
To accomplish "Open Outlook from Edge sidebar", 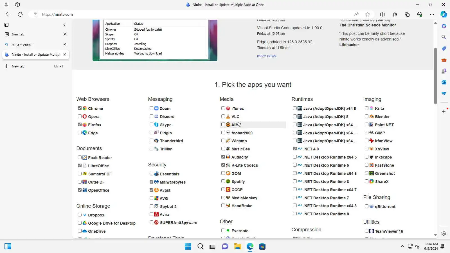I will (x=444, y=82).
